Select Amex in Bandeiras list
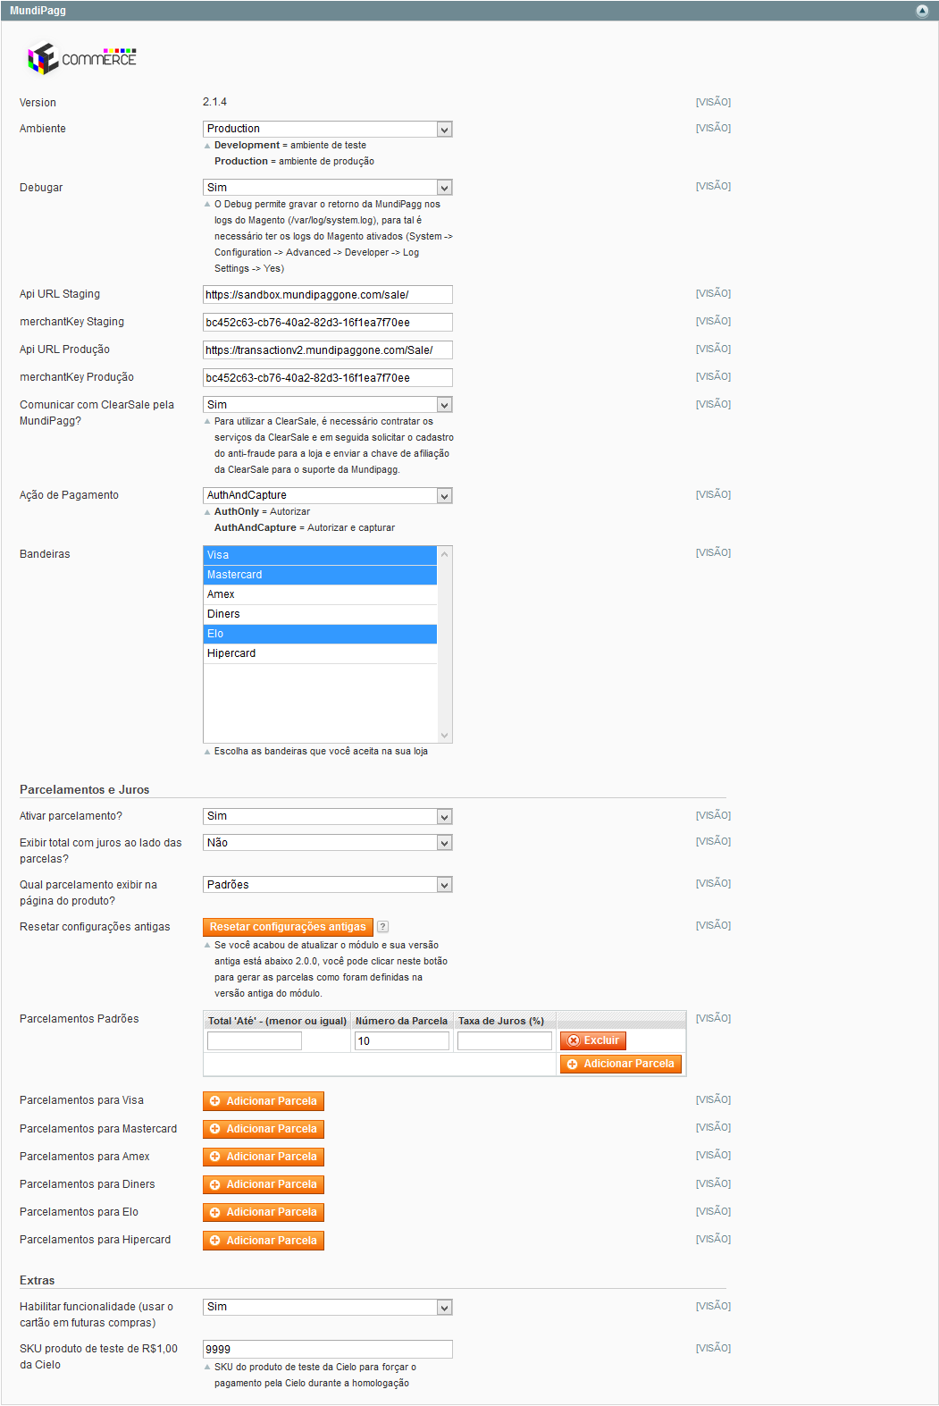Viewport: 939px width, 1406px height. click(x=320, y=594)
